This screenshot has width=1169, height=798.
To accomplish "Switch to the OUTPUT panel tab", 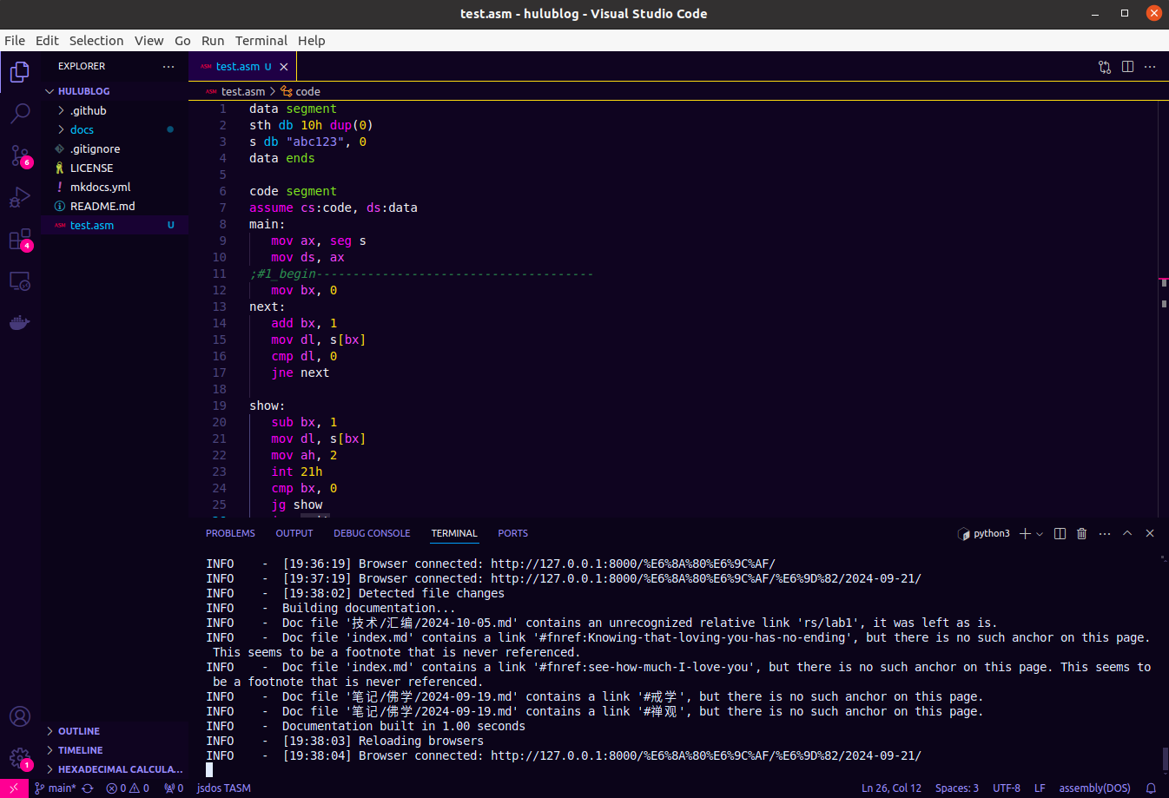I will point(294,534).
